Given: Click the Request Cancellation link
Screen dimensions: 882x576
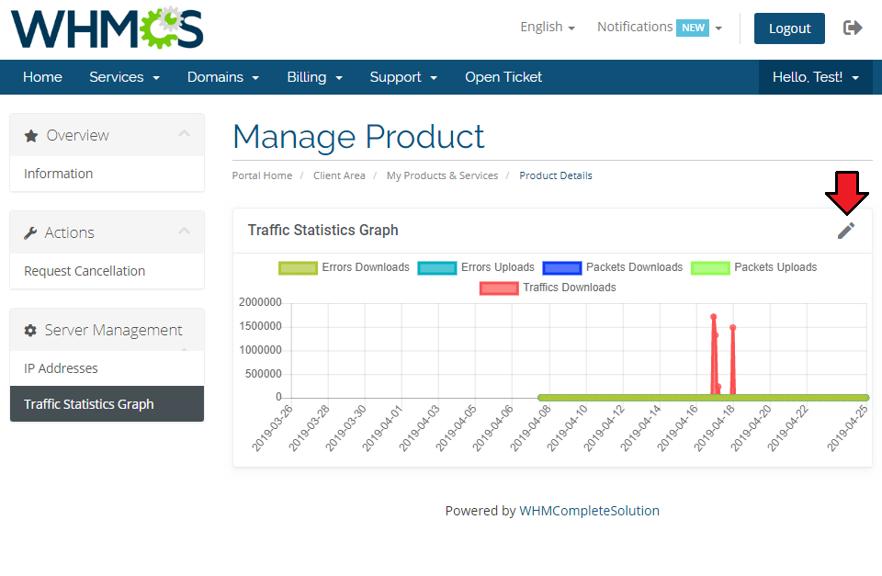Looking at the screenshot, I should point(83,271).
